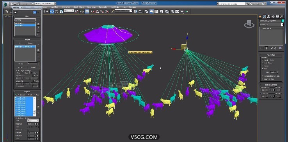Click the Attach button in pathRig

21,67
